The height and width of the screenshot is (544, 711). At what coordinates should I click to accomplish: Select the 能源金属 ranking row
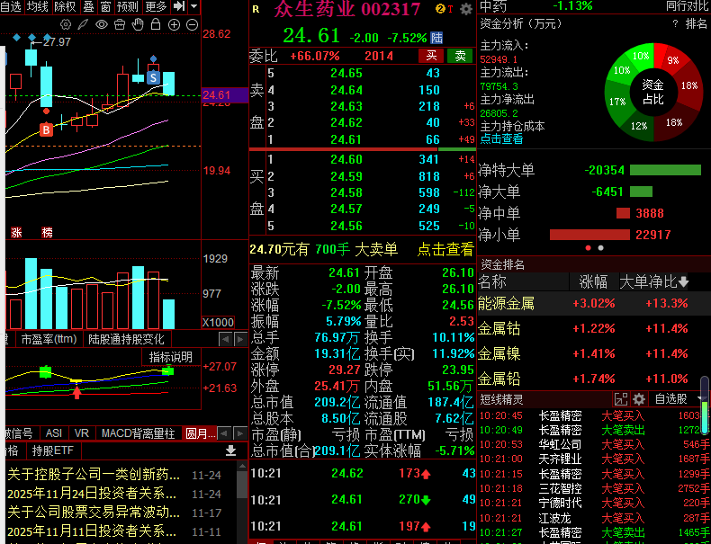[594, 303]
